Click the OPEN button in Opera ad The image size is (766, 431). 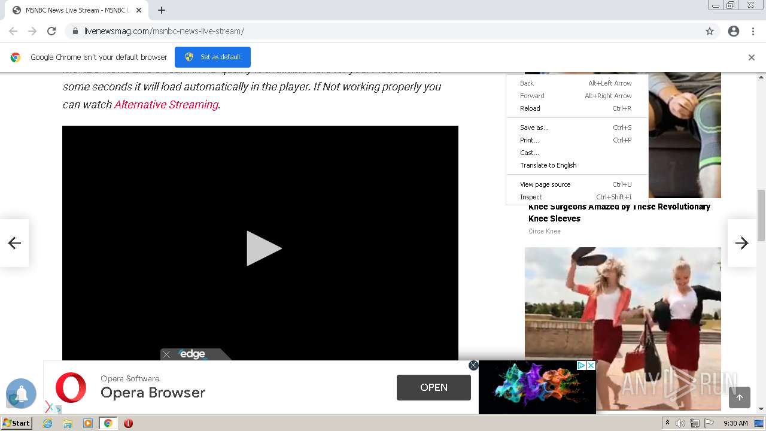[x=434, y=387]
